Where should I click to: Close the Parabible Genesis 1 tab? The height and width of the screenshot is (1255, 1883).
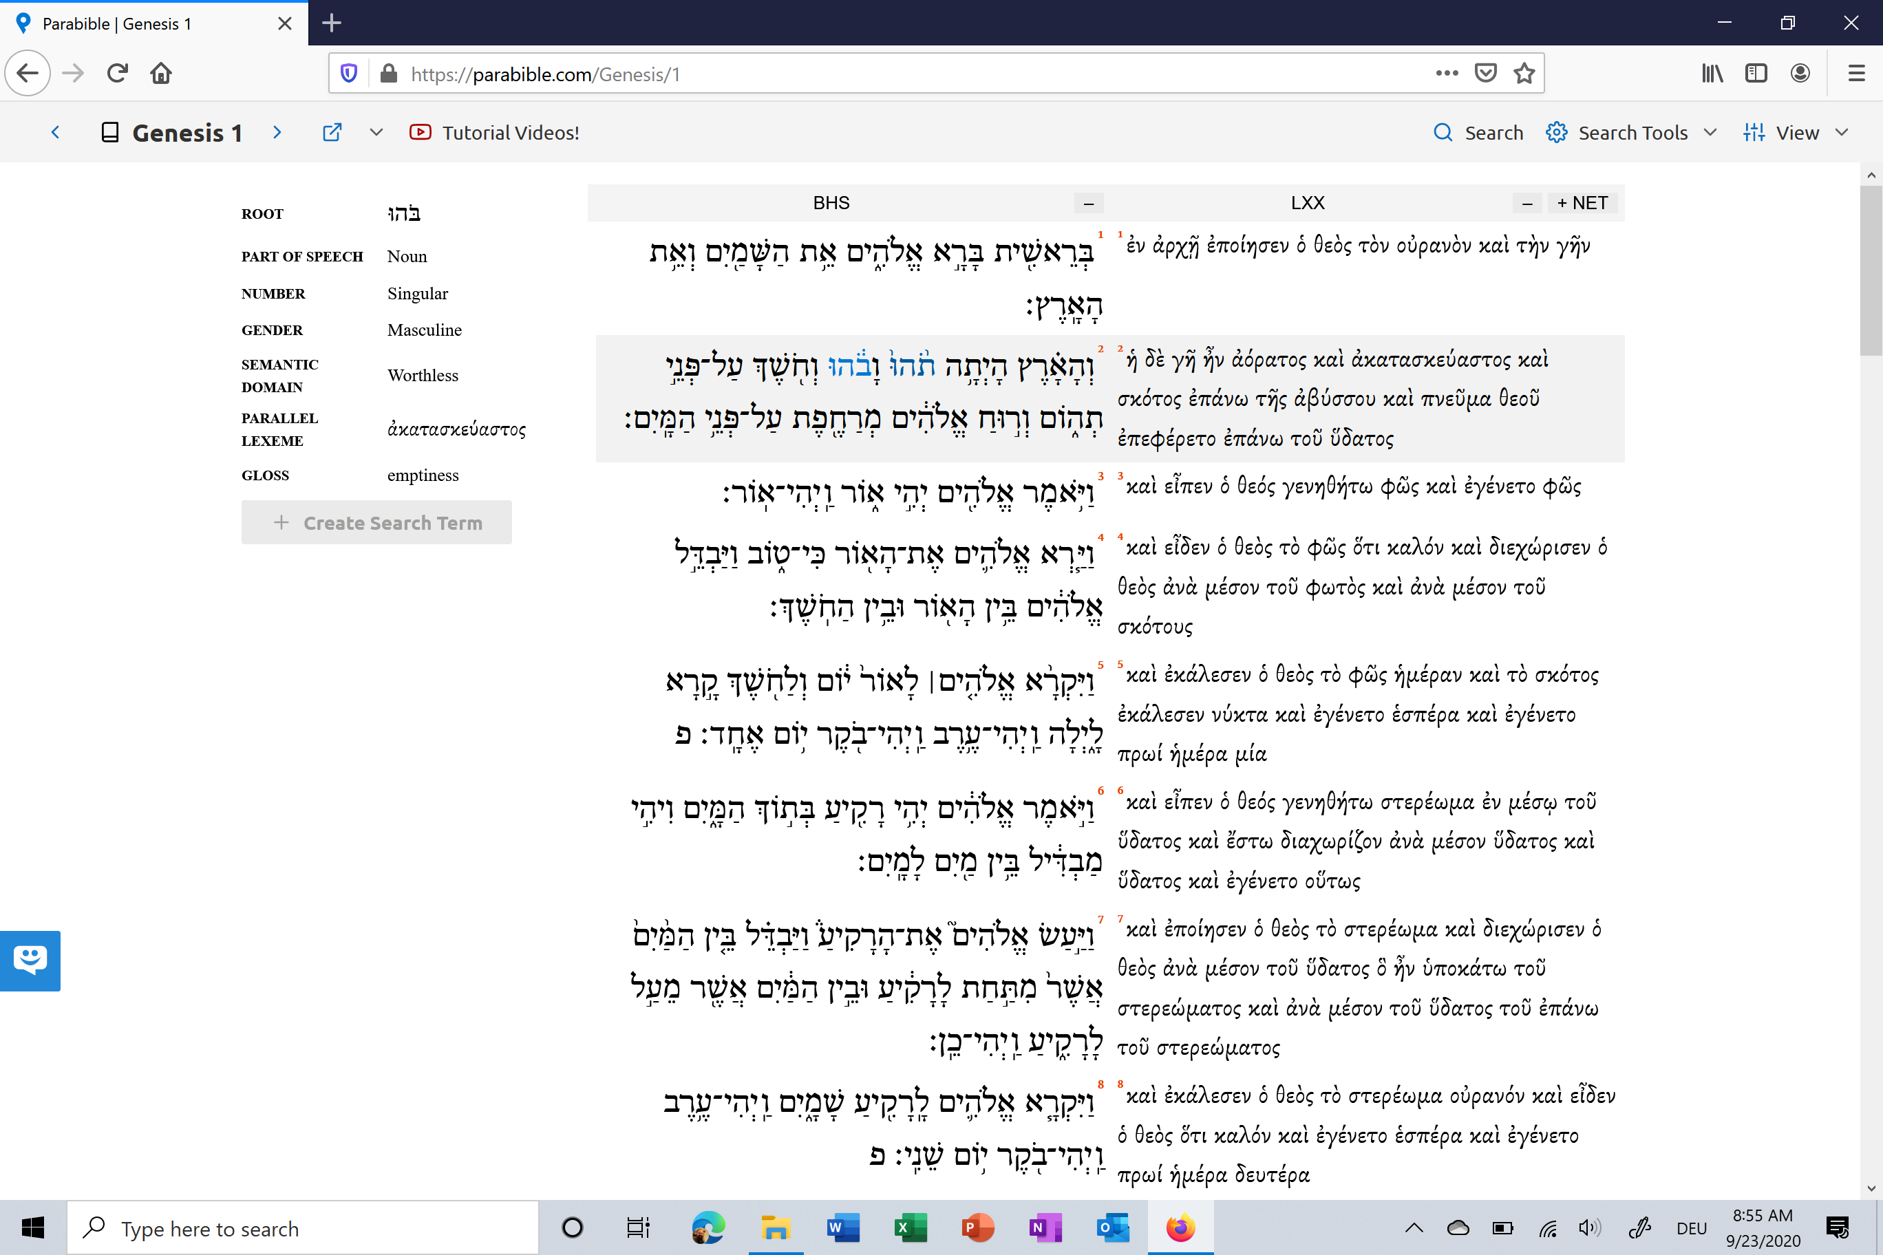pyautogui.click(x=284, y=24)
